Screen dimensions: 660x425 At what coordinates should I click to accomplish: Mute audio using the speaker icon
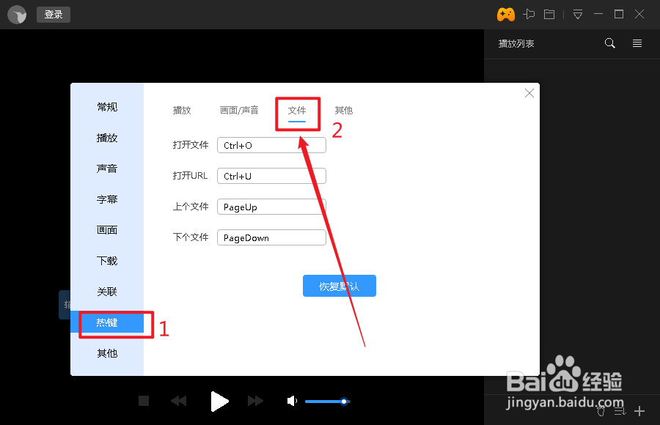point(292,401)
